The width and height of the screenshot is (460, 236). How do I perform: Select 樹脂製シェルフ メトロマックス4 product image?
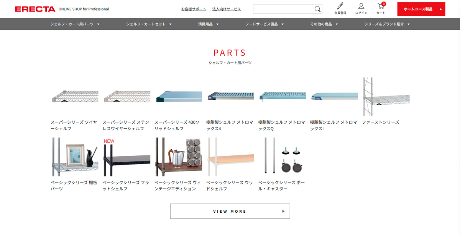point(230,97)
